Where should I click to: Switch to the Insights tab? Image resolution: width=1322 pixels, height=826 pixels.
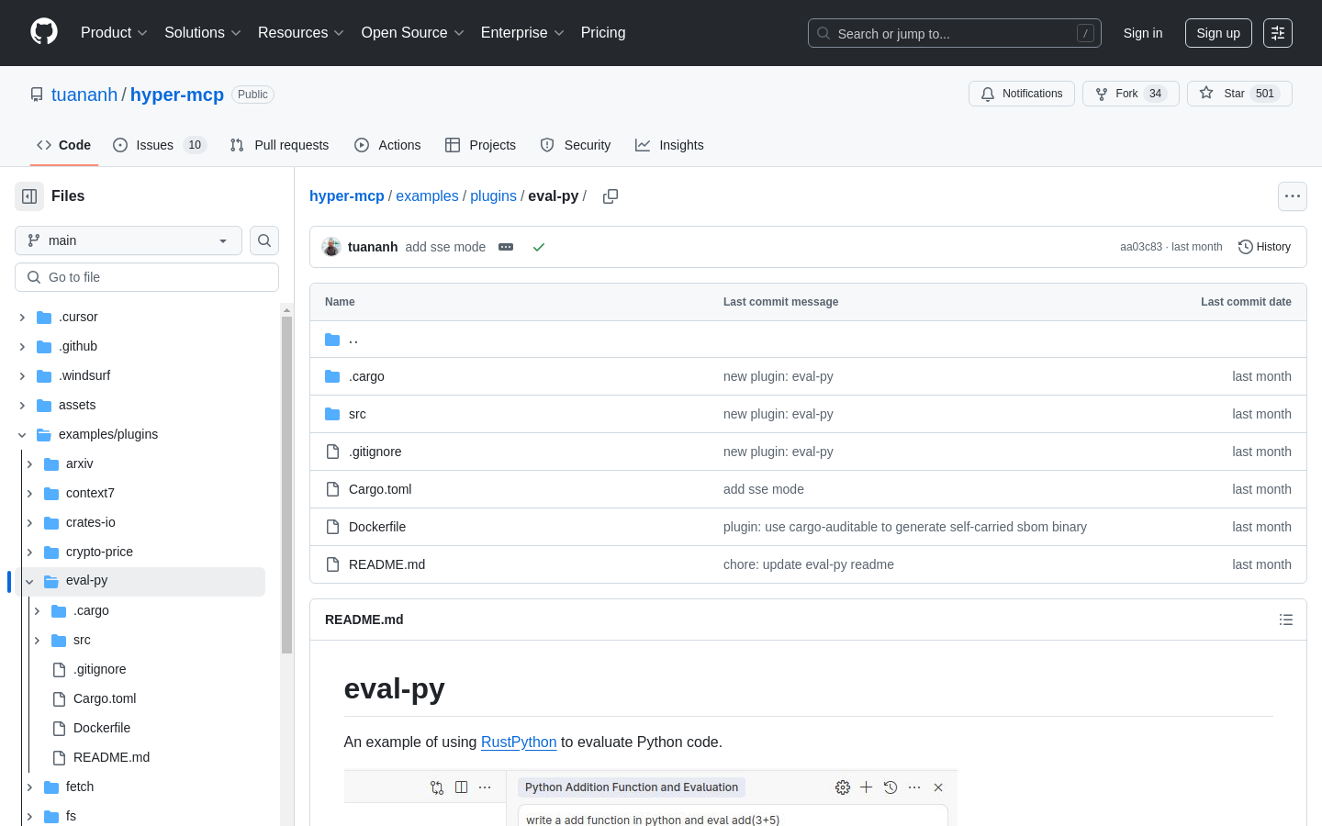pyautogui.click(x=669, y=145)
